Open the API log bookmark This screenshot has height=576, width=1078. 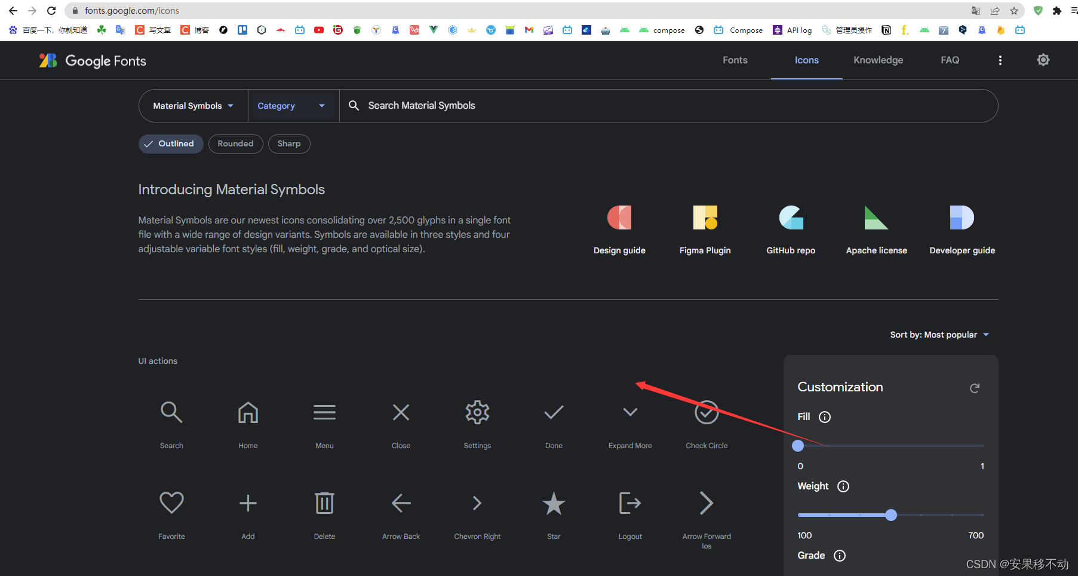tap(793, 30)
